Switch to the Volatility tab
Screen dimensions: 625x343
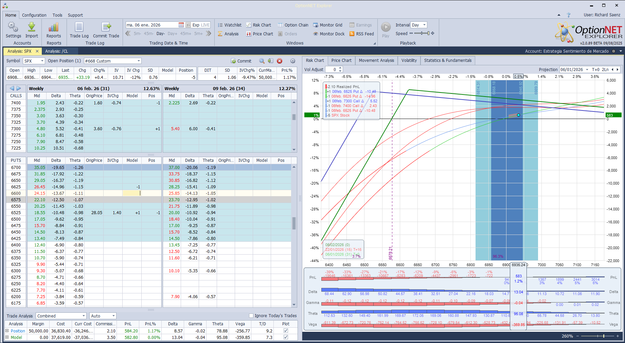(409, 61)
